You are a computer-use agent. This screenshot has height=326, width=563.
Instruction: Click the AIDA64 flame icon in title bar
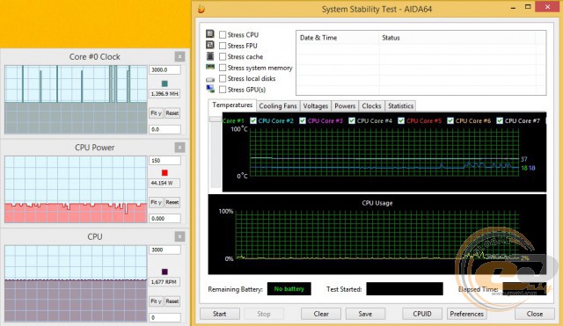201,9
